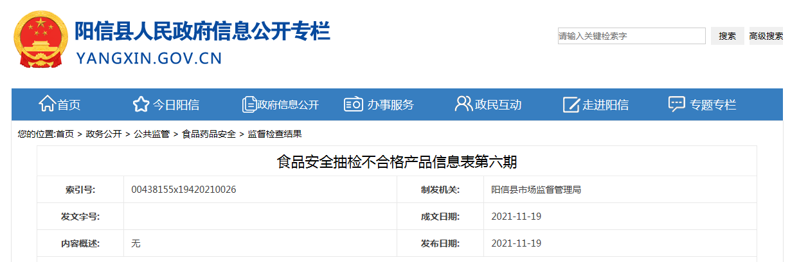Click the 成文日期 value 2021-11-19
The image size is (790, 262).
(516, 217)
